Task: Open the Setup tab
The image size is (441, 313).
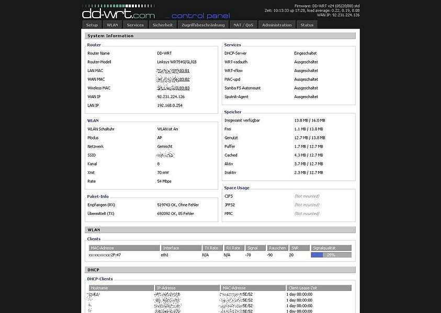Action: pos(92,25)
